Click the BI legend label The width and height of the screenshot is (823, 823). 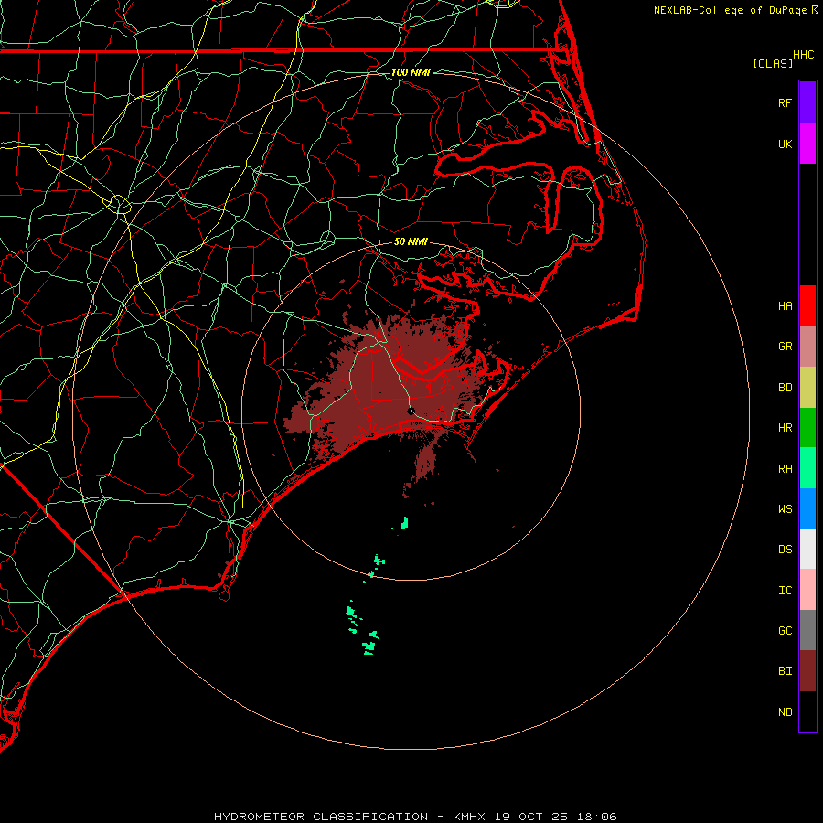(x=785, y=671)
